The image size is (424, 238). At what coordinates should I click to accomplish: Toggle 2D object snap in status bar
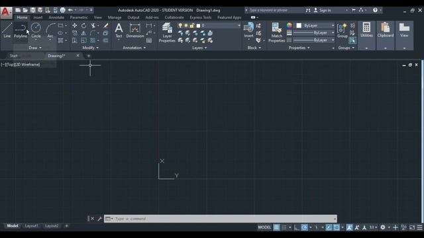point(337,227)
